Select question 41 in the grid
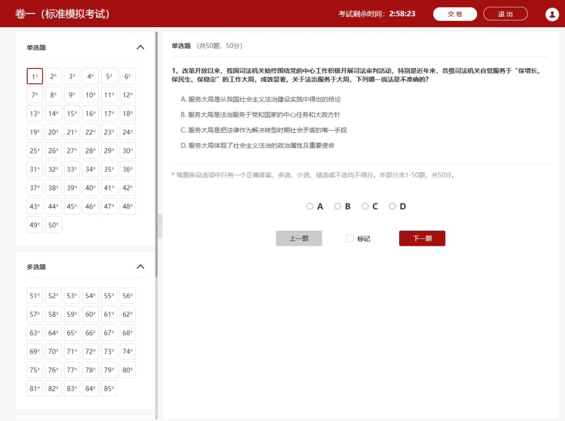The width and height of the screenshot is (565, 421). point(109,188)
